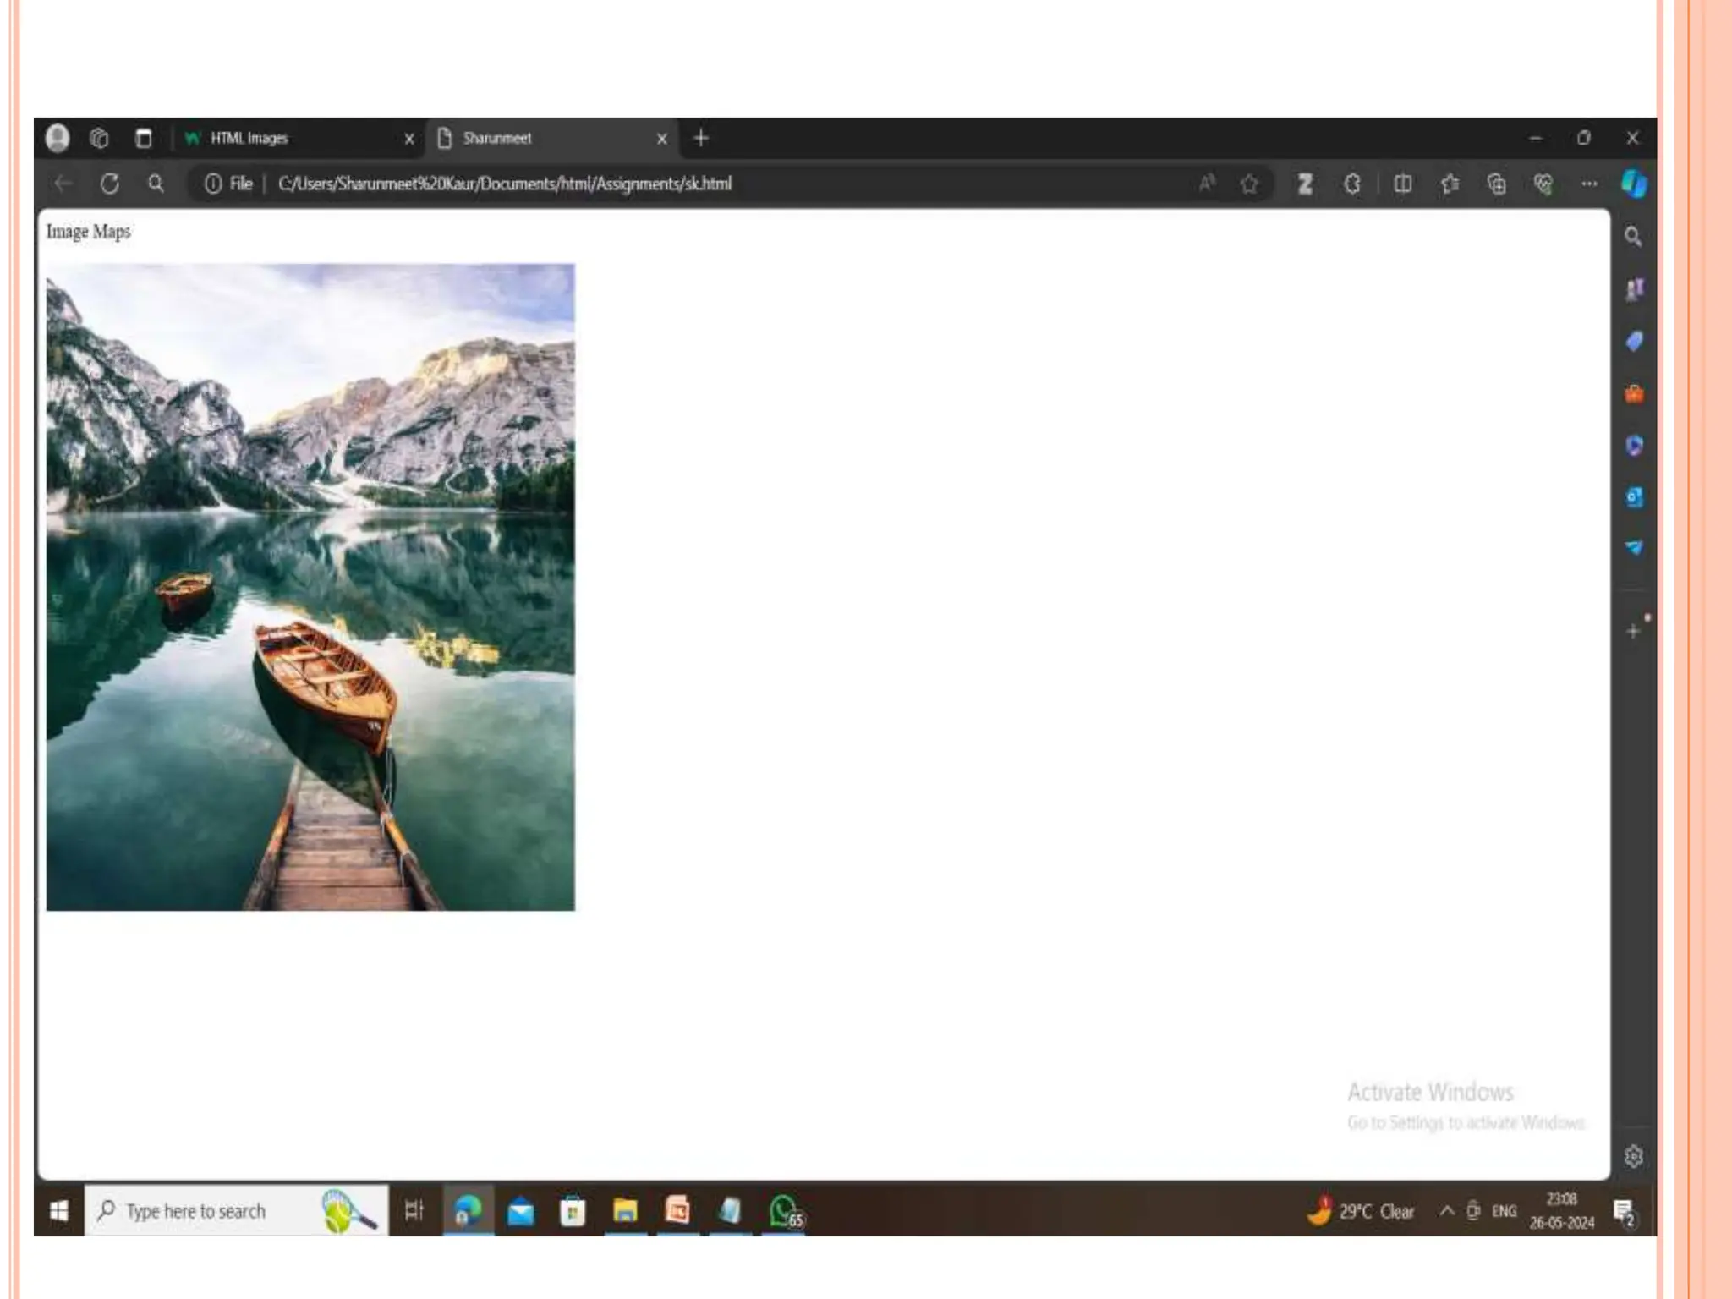Close the HTML Images tab

(409, 139)
